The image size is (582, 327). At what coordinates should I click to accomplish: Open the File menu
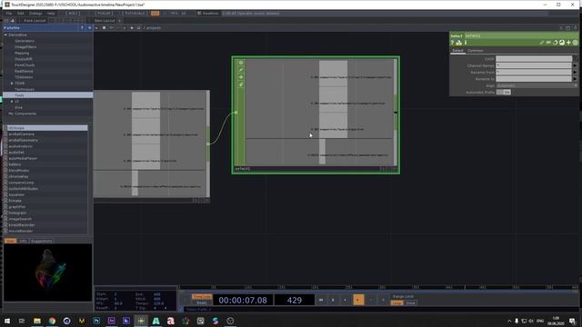[x=8, y=14]
